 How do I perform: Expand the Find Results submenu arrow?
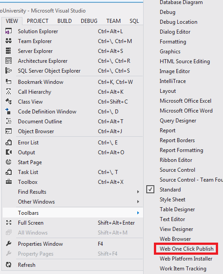pyautogui.click(x=138, y=191)
